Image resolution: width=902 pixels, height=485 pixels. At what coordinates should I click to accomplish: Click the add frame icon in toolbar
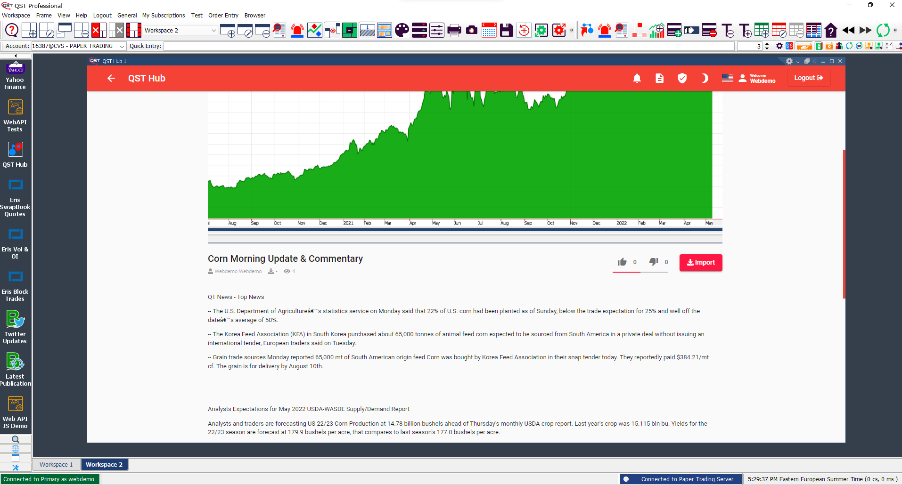pyautogui.click(x=29, y=31)
